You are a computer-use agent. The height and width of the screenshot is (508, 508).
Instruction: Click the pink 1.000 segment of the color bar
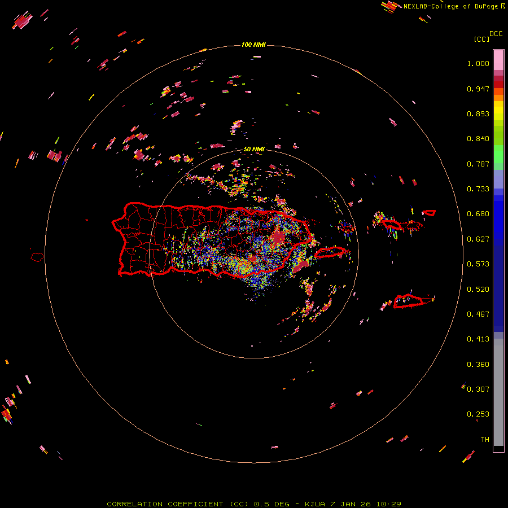(x=498, y=60)
